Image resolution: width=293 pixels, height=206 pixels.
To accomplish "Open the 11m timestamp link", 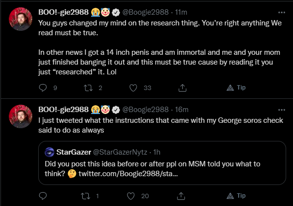I will pyautogui.click(x=181, y=12).
